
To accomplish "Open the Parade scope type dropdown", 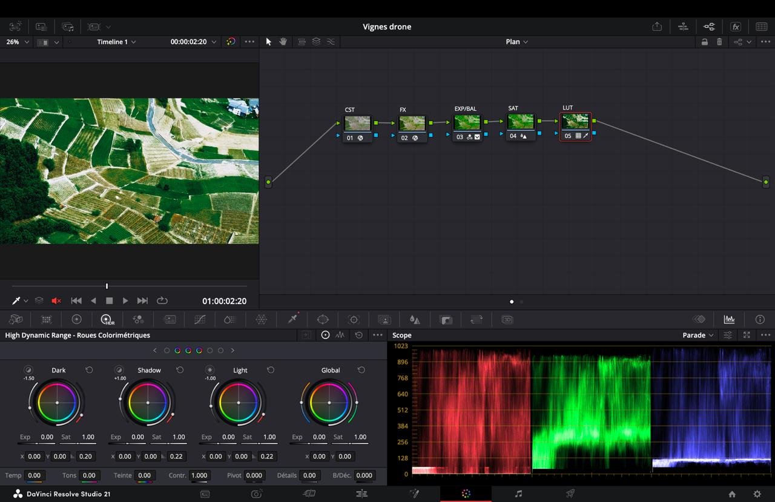I will point(697,335).
